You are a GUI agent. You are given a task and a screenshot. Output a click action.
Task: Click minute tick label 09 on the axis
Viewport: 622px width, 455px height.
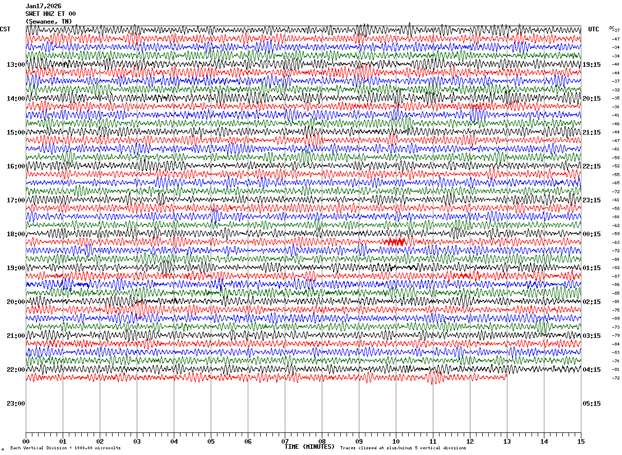click(359, 441)
